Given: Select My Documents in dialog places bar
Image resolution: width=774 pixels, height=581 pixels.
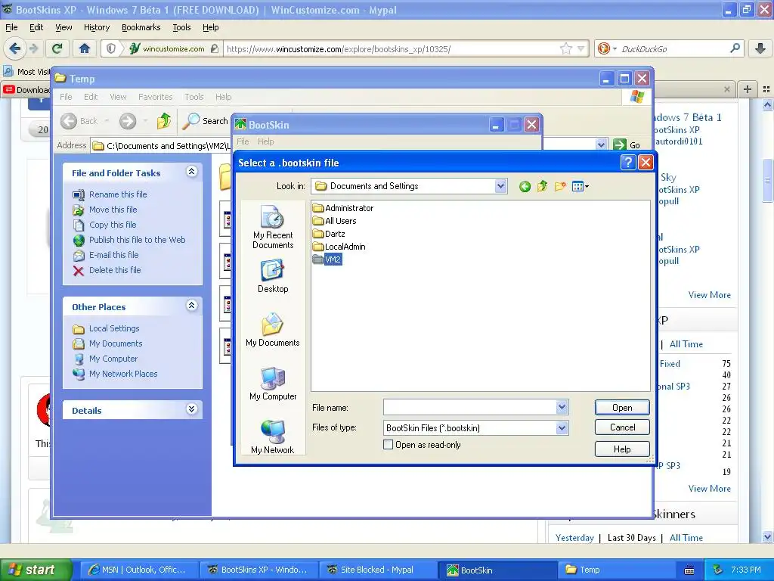Looking at the screenshot, I should pyautogui.click(x=273, y=330).
